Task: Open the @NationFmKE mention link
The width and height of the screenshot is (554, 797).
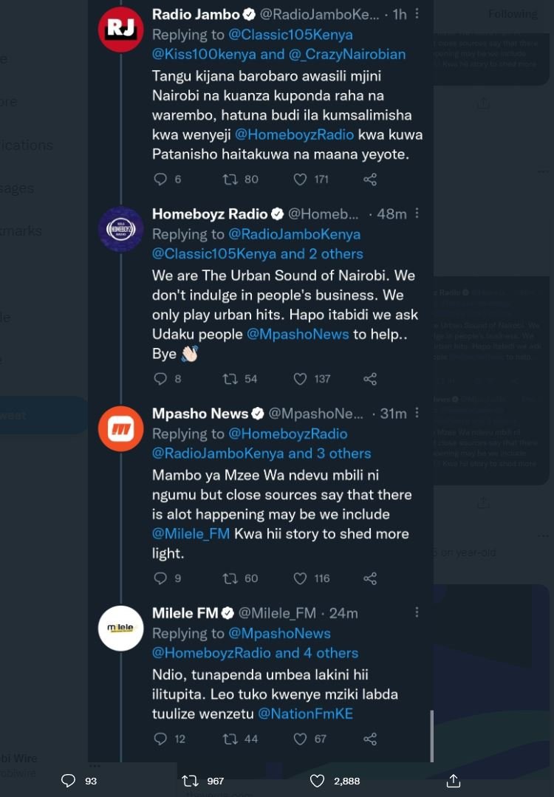Action: [305, 714]
